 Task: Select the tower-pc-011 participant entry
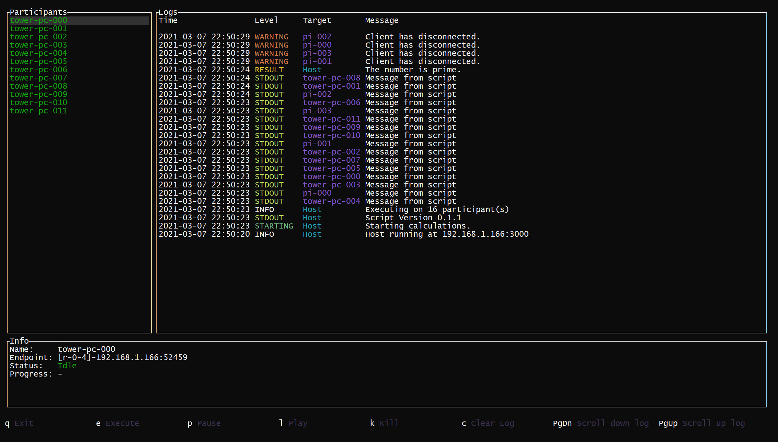(x=38, y=111)
